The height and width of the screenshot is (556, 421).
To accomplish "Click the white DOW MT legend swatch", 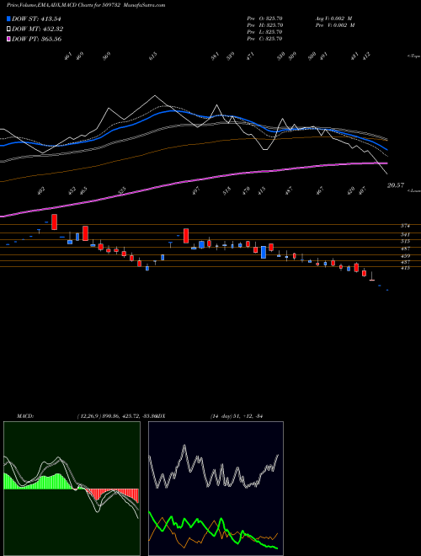I will click(x=8, y=29).
